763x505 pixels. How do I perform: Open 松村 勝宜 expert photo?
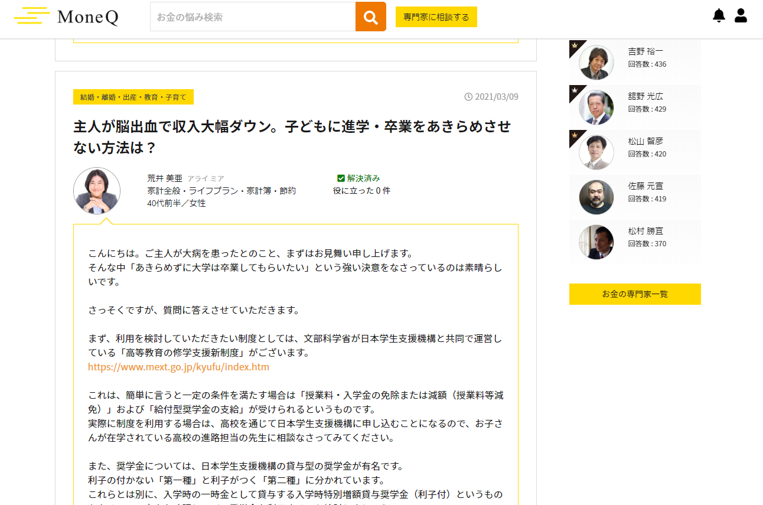[596, 242]
